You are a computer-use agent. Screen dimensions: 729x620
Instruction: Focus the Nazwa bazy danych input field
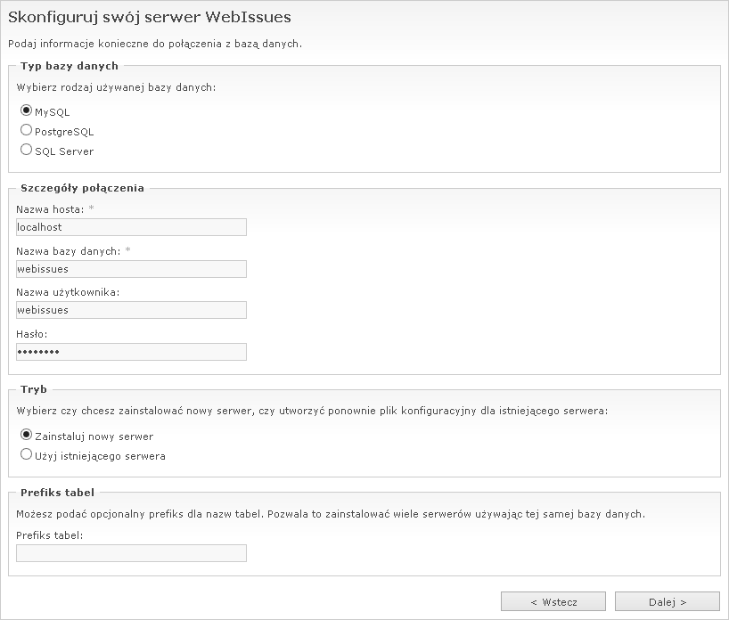click(131, 269)
